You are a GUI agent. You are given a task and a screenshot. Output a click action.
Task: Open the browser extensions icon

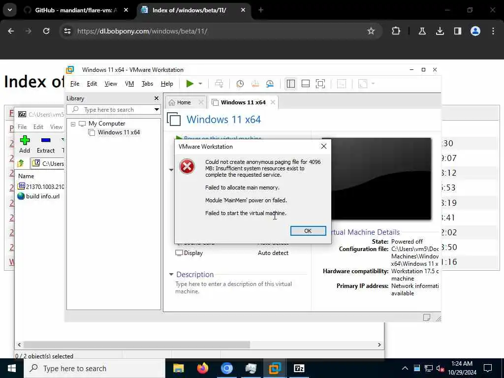(396, 31)
